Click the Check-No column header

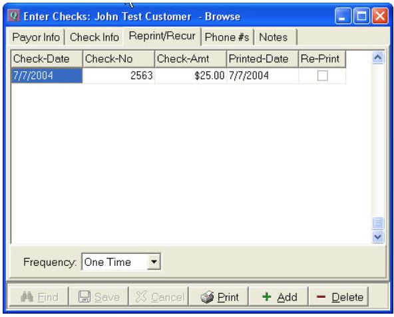(x=119, y=59)
